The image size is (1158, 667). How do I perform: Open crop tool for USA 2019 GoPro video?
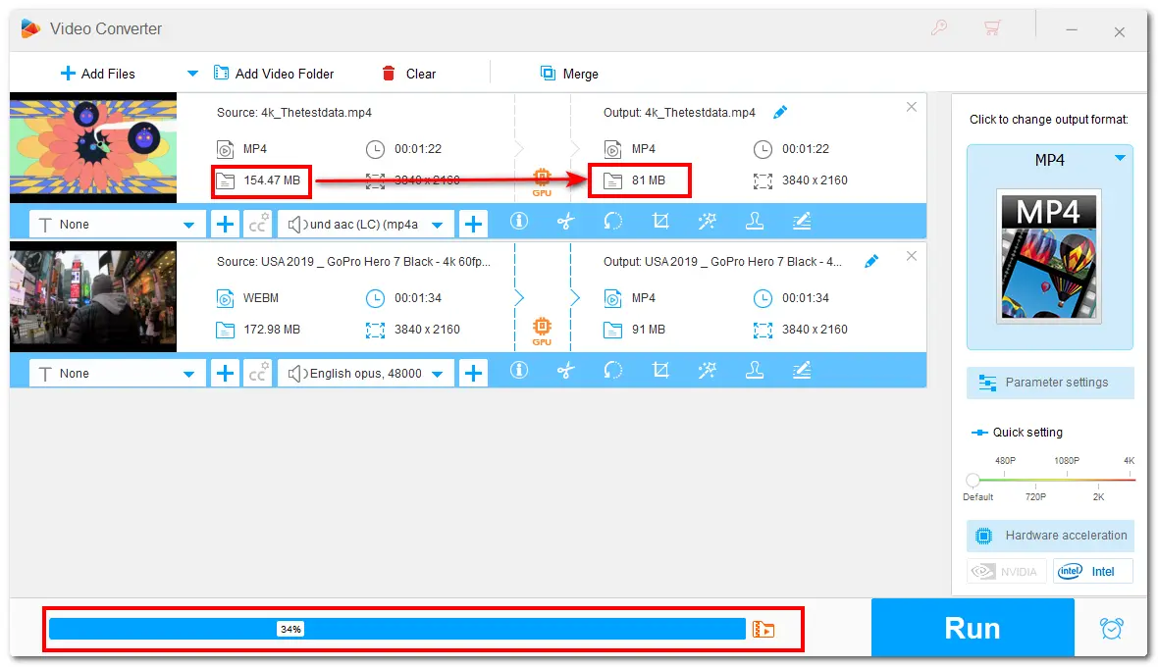(x=660, y=371)
